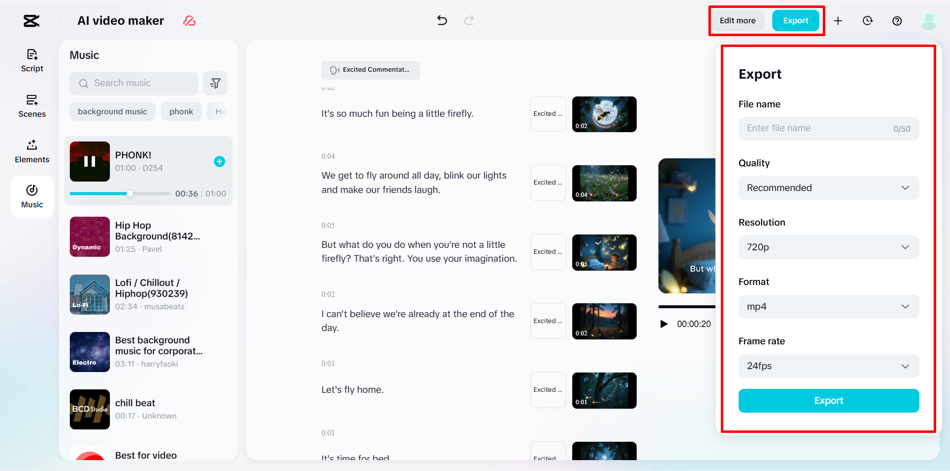Click the Export button in export panel

tap(829, 401)
